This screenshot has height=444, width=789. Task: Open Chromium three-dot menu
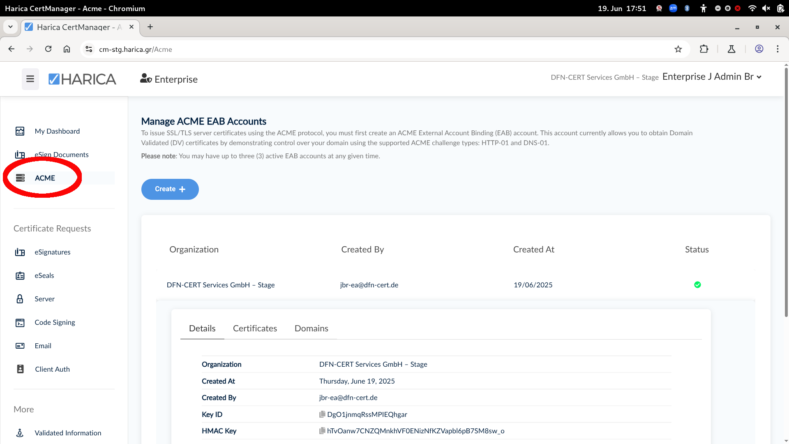[x=777, y=49]
